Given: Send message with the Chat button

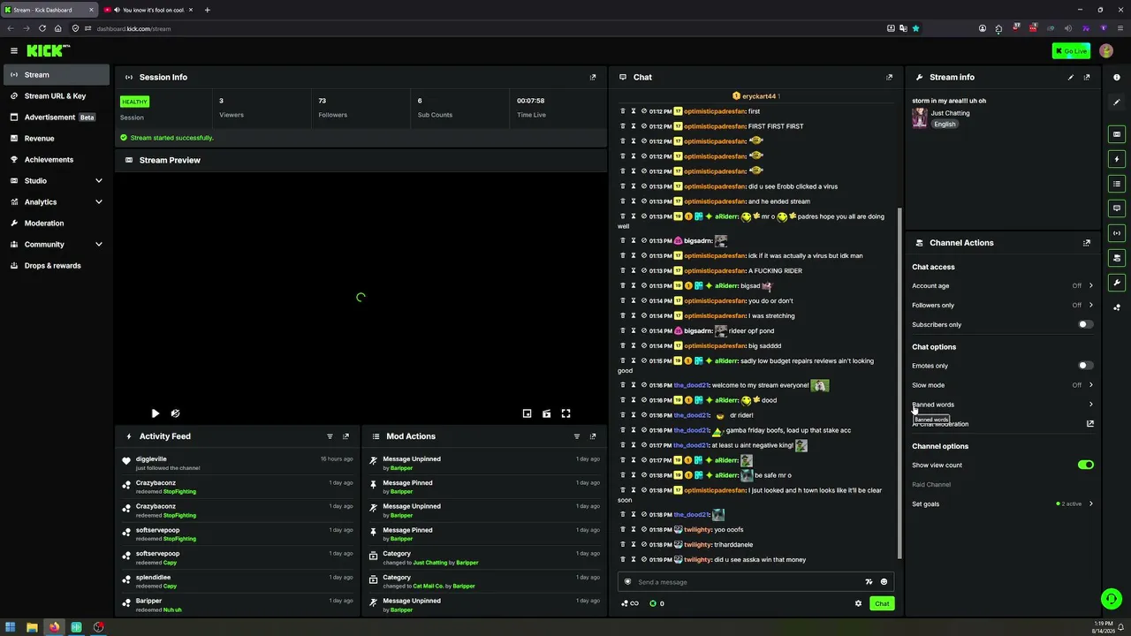Looking at the screenshot, I should (882, 603).
